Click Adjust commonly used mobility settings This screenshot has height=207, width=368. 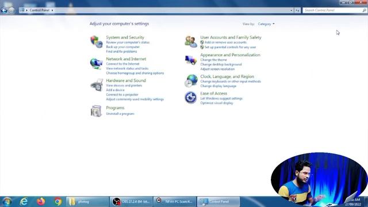(135, 99)
